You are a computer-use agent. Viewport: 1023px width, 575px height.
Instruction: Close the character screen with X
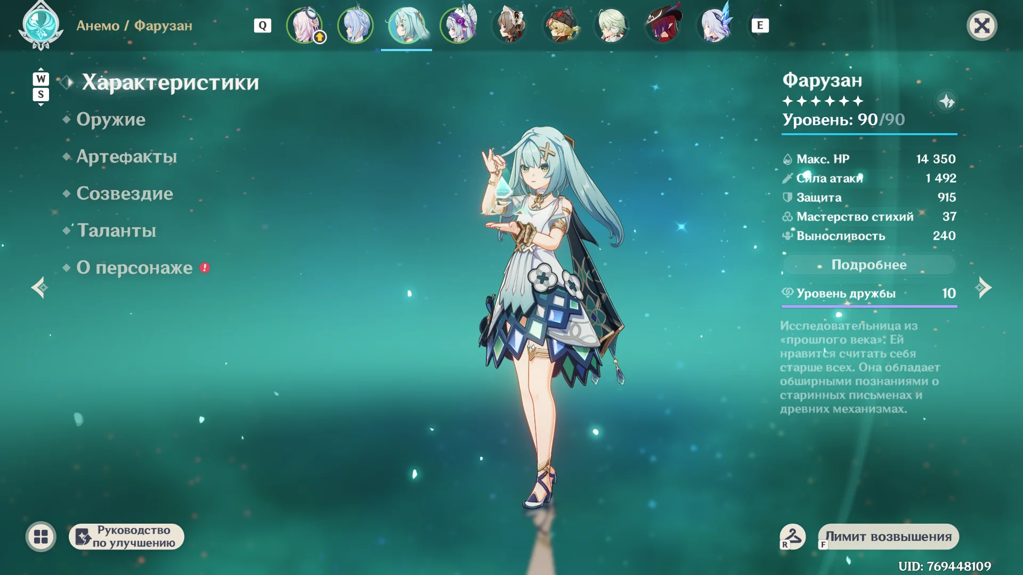point(982,26)
